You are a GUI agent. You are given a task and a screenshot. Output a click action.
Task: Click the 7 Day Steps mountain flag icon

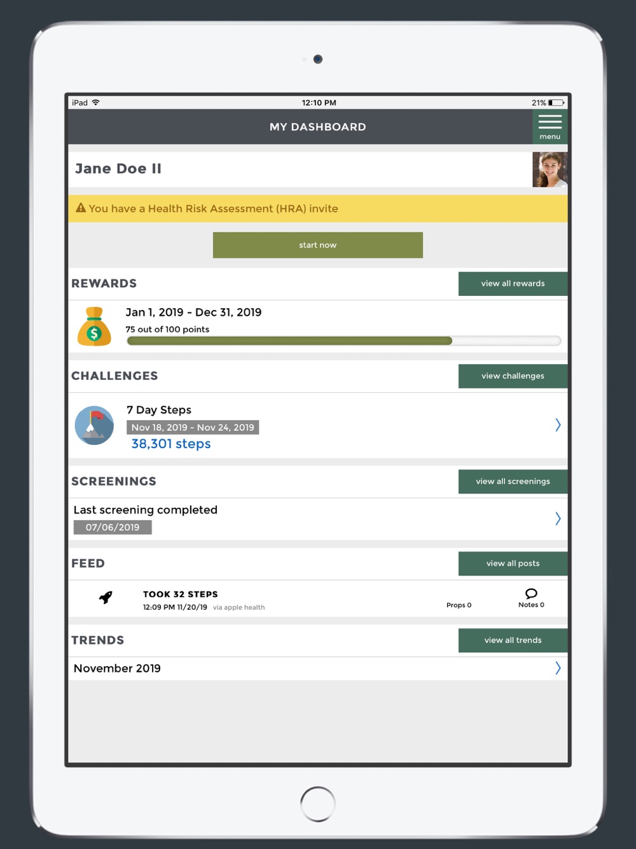pyautogui.click(x=94, y=425)
